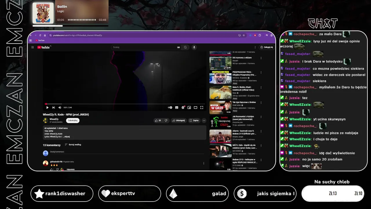This screenshot has width=371, height=209.
Task: Focus the Szukaj search field
Action: (x=144, y=47)
